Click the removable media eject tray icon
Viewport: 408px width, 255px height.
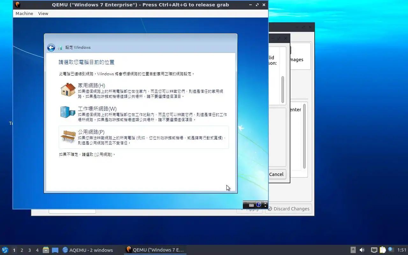[353, 250]
